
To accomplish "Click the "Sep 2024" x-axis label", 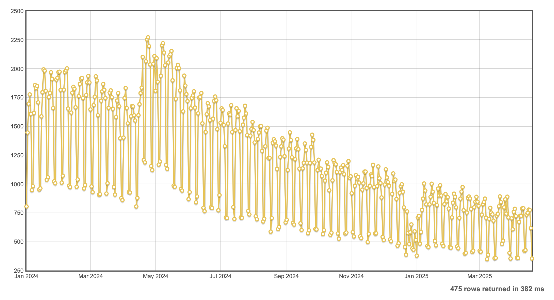I will (286, 276).
